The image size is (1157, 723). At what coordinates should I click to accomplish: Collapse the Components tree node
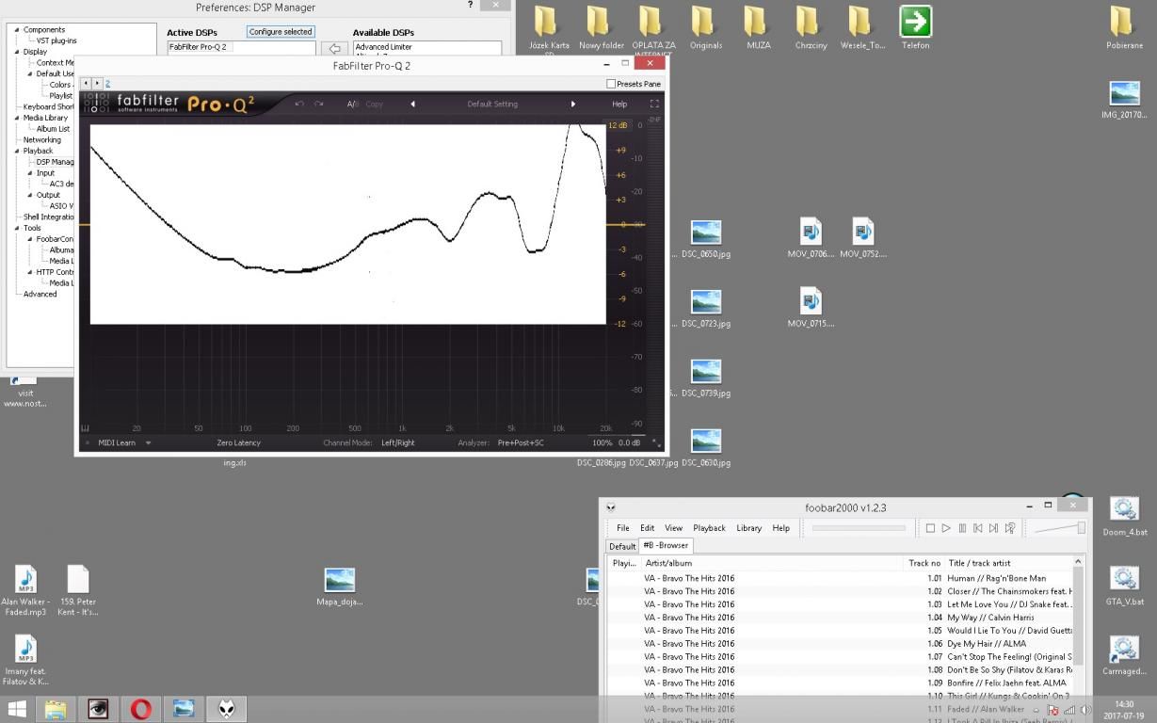(16, 30)
